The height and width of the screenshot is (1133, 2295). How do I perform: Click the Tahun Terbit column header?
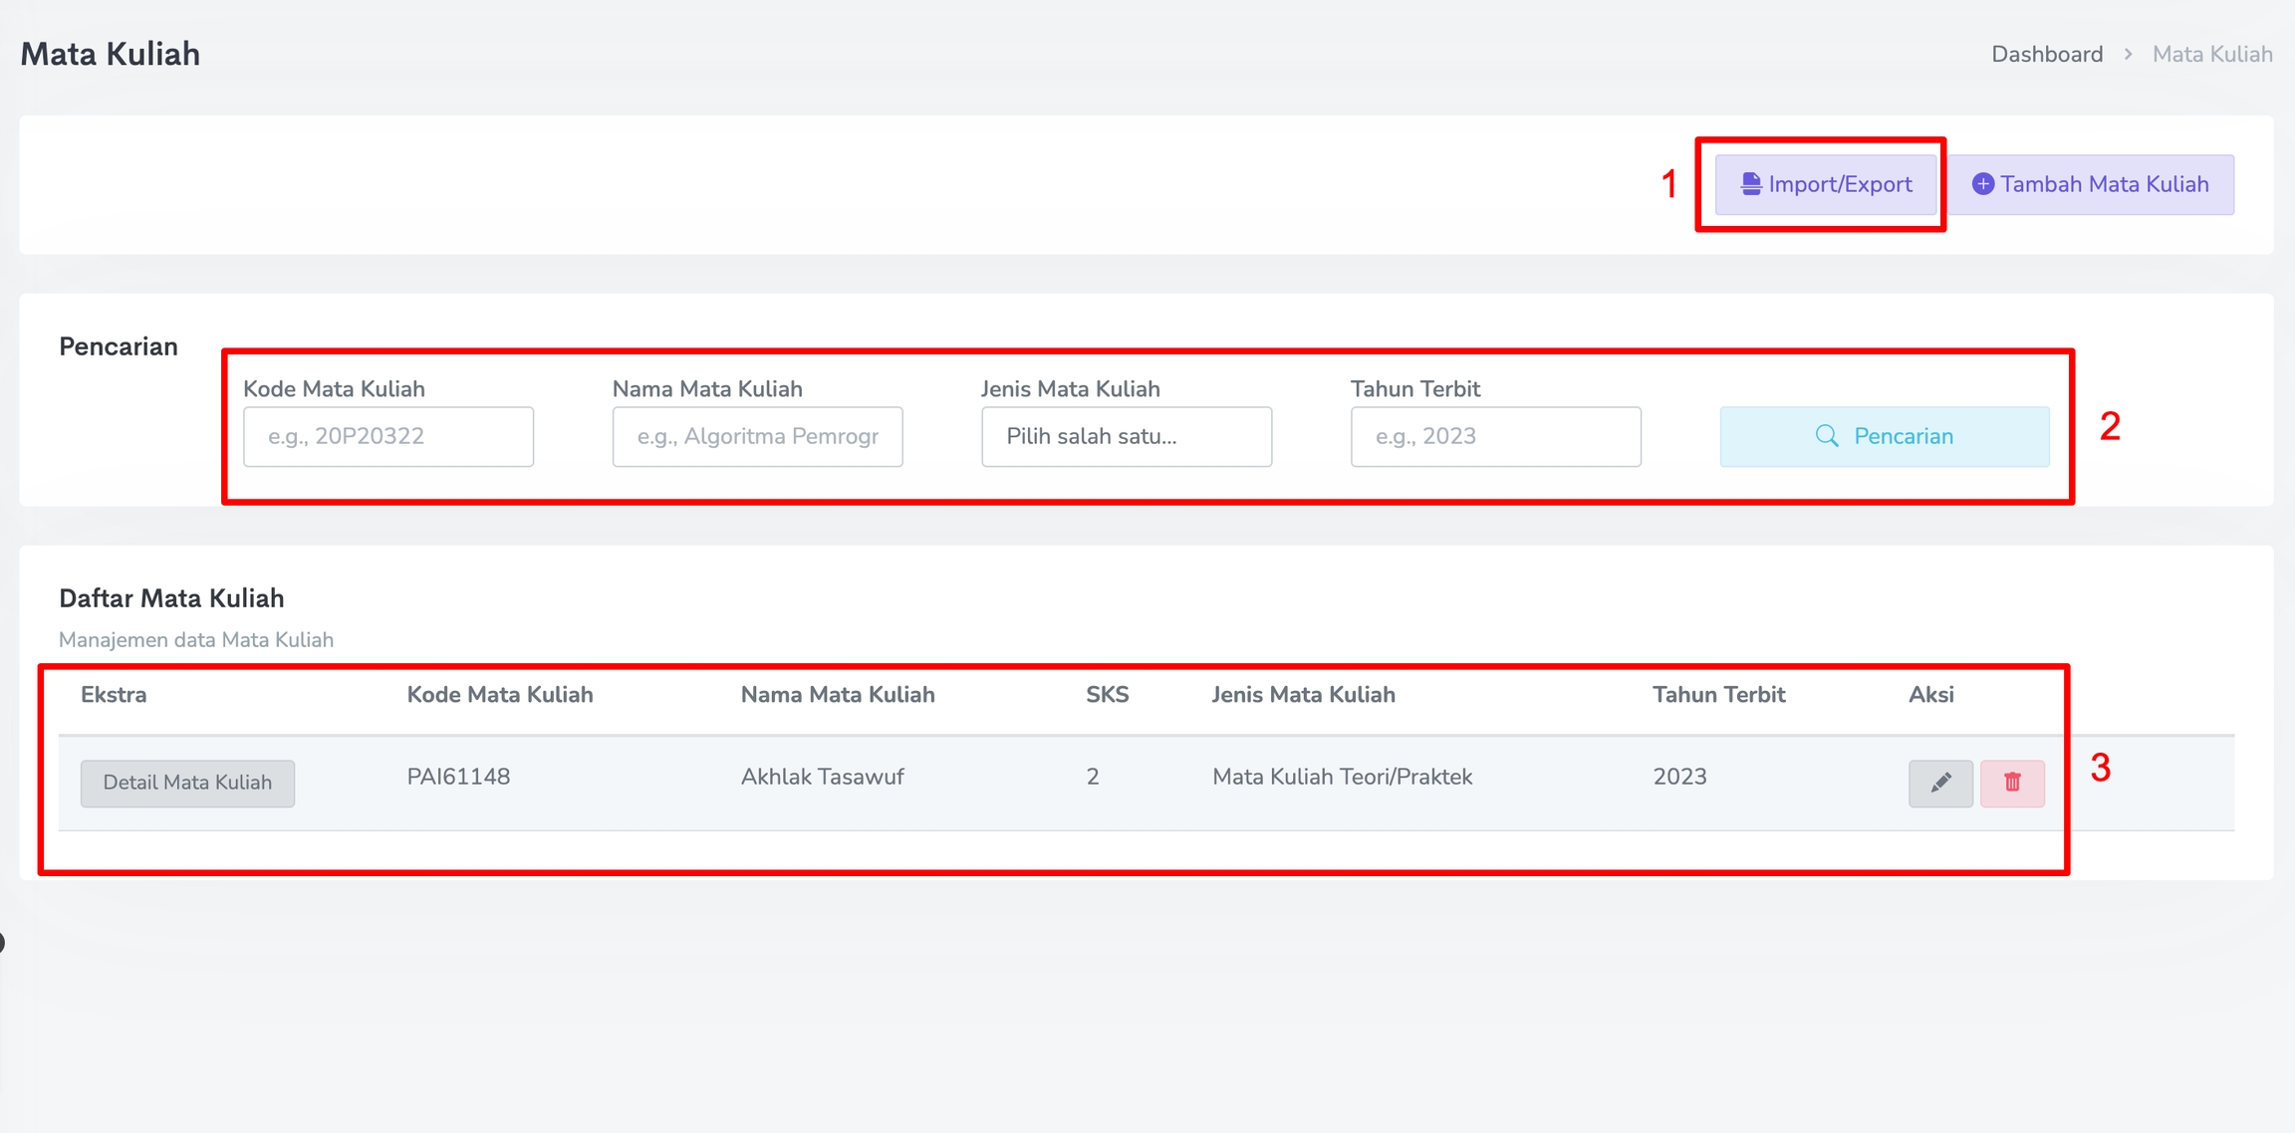pos(1718,695)
